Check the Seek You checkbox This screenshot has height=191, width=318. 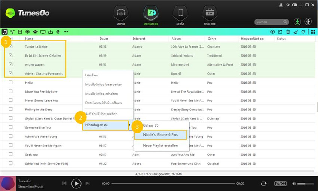(x=10, y=154)
